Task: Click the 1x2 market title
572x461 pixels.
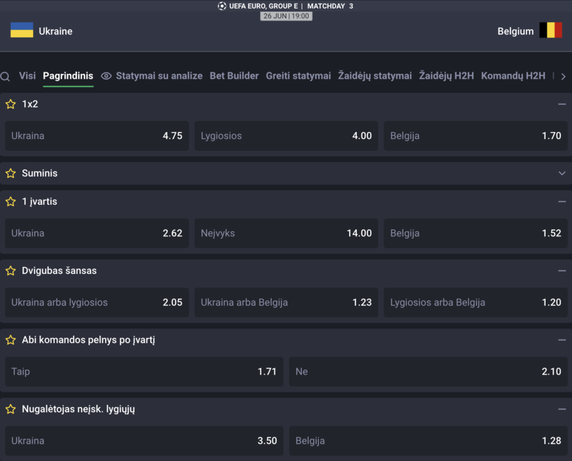Action: (30, 104)
